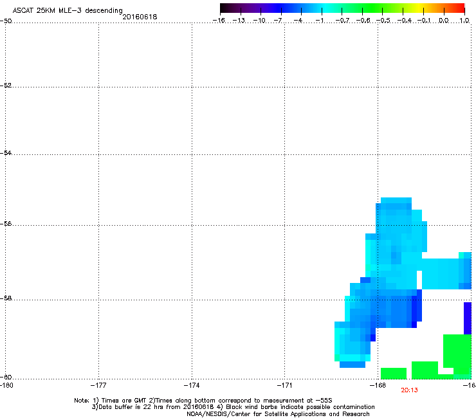476x418 pixels.
Task: Click the 0.0 label on the color scale
Action: click(444, 21)
